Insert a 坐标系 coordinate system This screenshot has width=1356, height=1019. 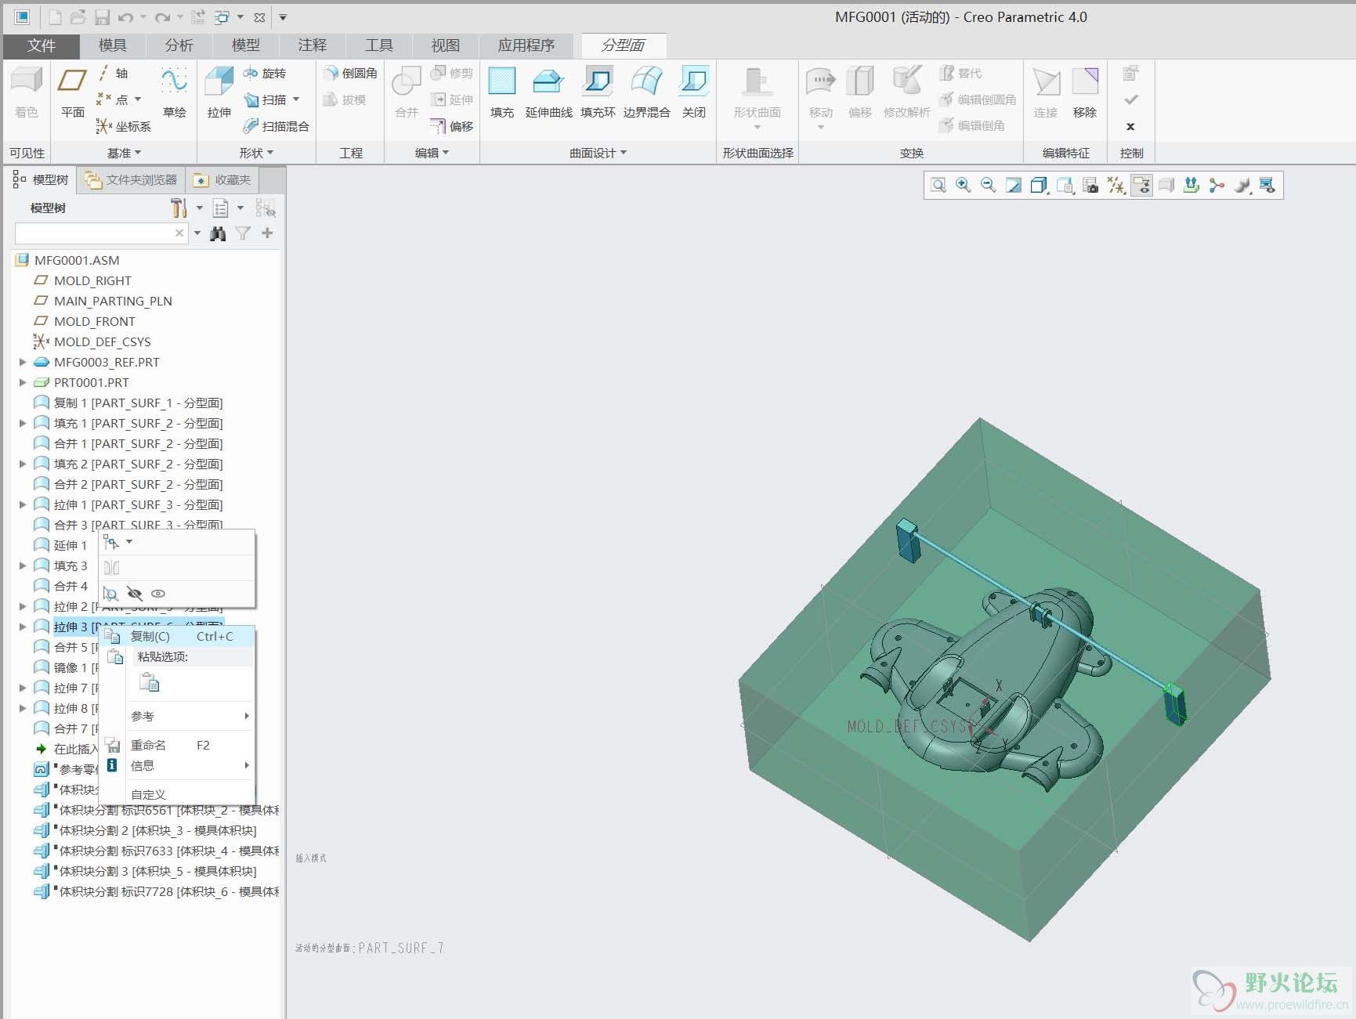tap(123, 126)
